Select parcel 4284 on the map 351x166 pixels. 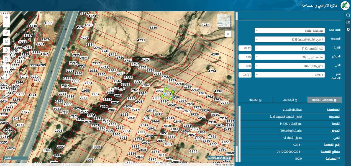click(206, 25)
